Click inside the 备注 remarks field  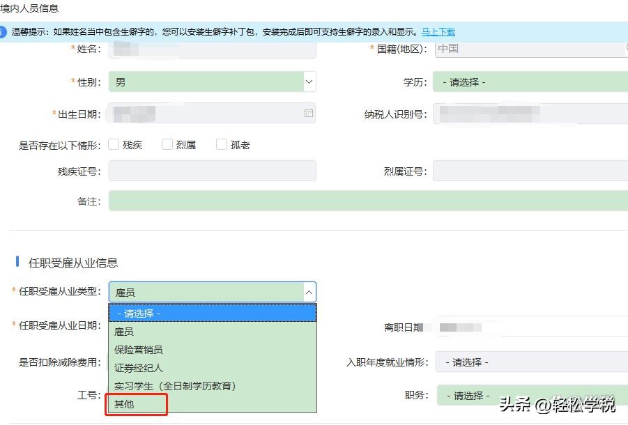(x=279, y=201)
